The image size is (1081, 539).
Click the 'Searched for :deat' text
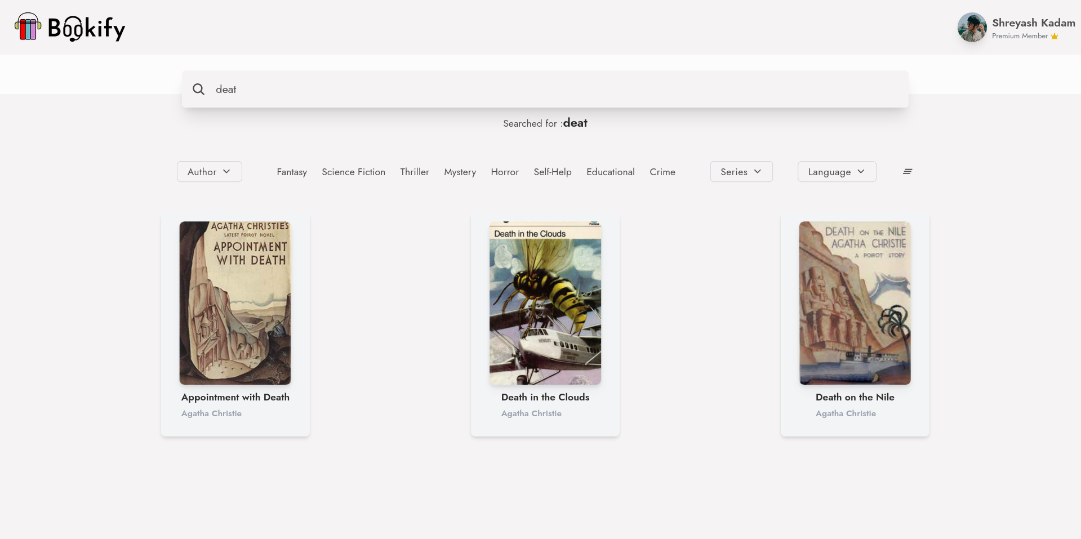(x=545, y=123)
